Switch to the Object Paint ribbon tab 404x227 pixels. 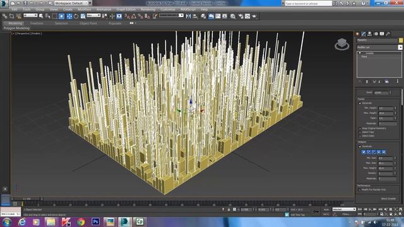[88, 23]
